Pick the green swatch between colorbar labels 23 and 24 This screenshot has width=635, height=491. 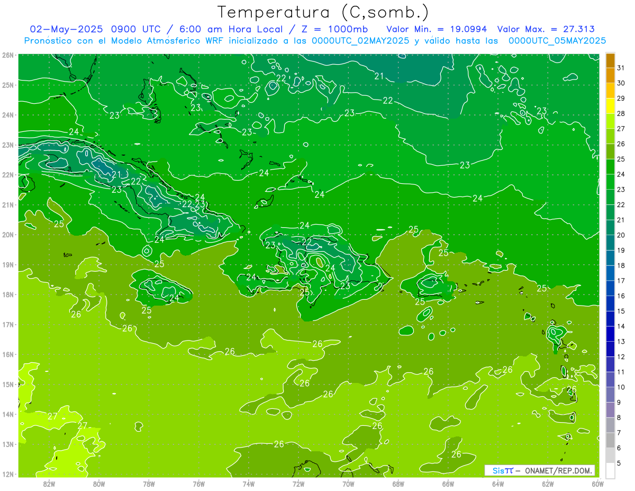610,182
